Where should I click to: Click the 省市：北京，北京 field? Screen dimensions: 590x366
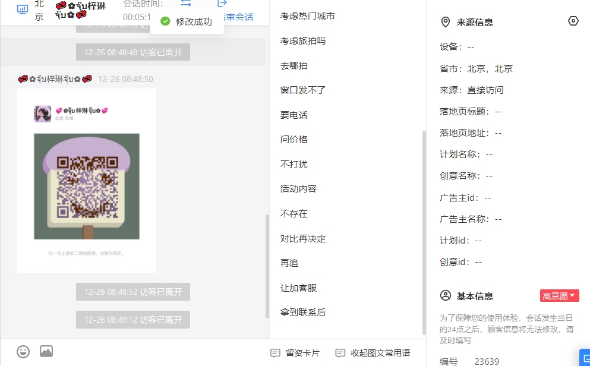476,69
